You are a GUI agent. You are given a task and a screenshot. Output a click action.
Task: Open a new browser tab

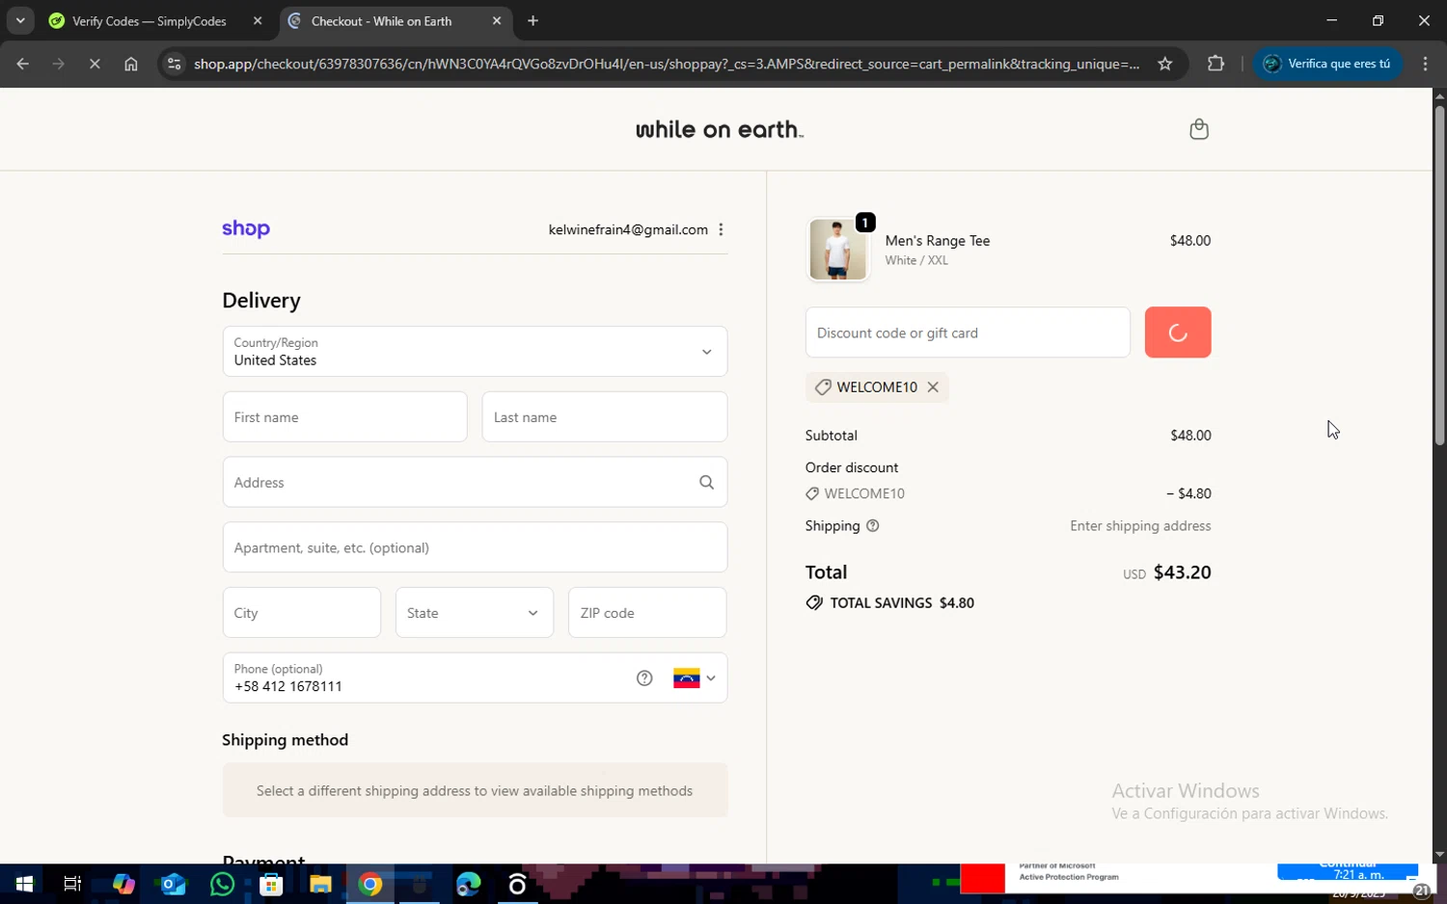click(532, 21)
